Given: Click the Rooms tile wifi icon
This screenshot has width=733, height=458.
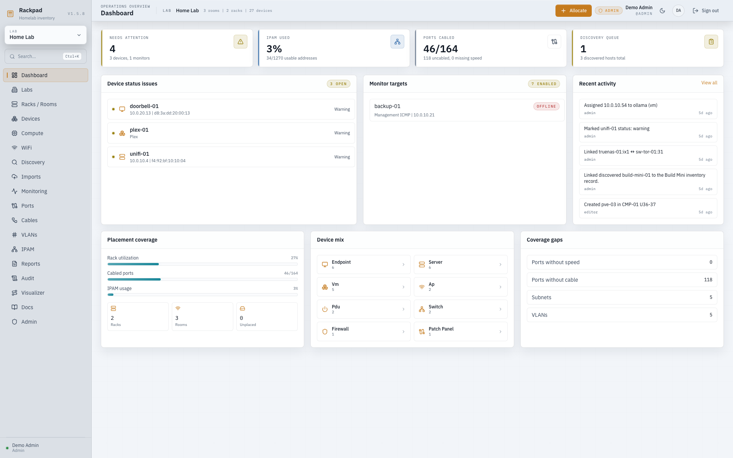Looking at the screenshot, I should 178,308.
